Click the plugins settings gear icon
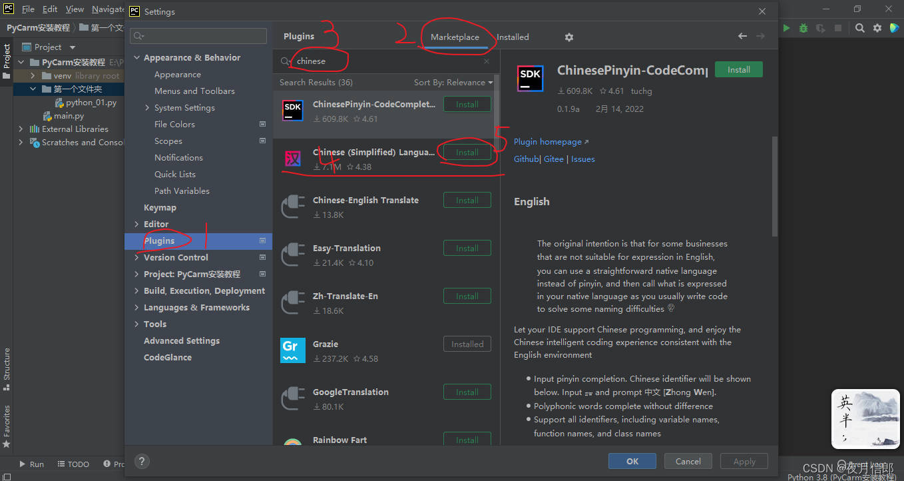 coord(568,37)
